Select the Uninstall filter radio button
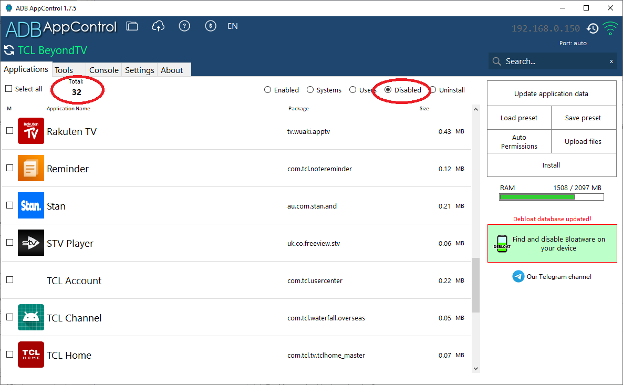 (x=433, y=90)
